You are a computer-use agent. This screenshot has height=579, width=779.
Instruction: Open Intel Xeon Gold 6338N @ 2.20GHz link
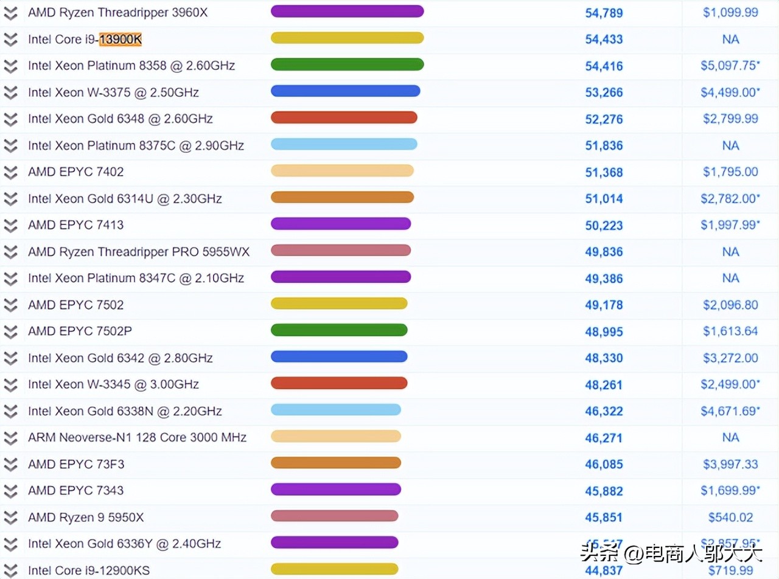tap(125, 411)
